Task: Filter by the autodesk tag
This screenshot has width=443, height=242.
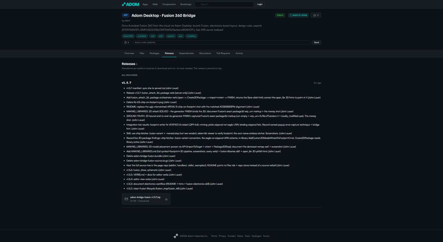Action: pyautogui.click(x=142, y=36)
